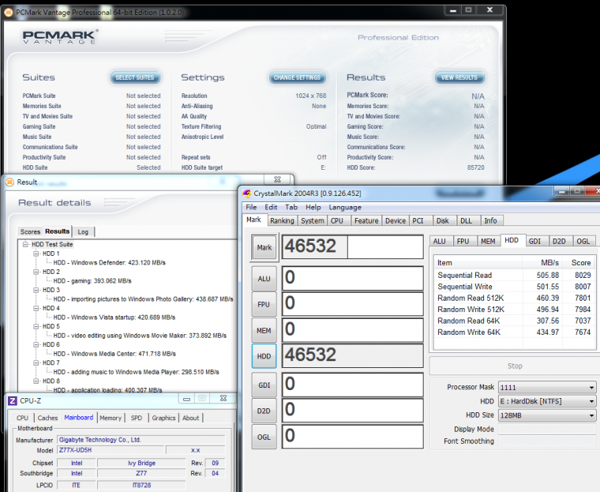The width and height of the screenshot is (600, 492).
Task: Open the Processor Mask dropdown
Action: [x=548, y=387]
